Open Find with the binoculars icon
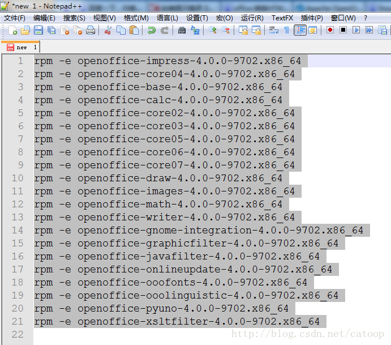The width and height of the screenshot is (391, 345). (x=182, y=30)
